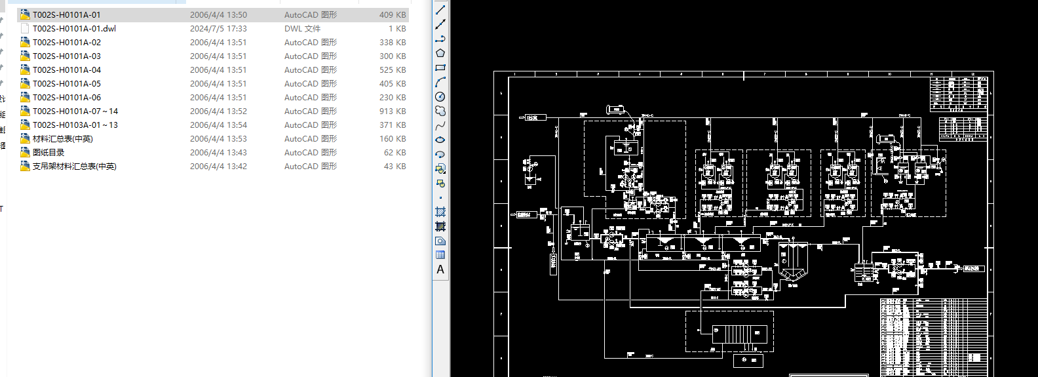1038x377 pixels.
Task: Click the AutoCAD icon of T002S-H0101A-02
Action: pyautogui.click(x=25, y=42)
